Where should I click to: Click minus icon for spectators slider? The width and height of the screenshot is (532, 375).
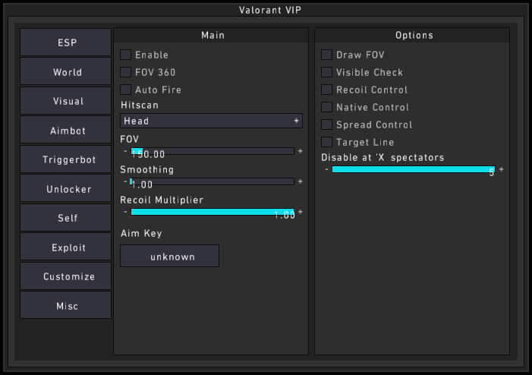326,169
